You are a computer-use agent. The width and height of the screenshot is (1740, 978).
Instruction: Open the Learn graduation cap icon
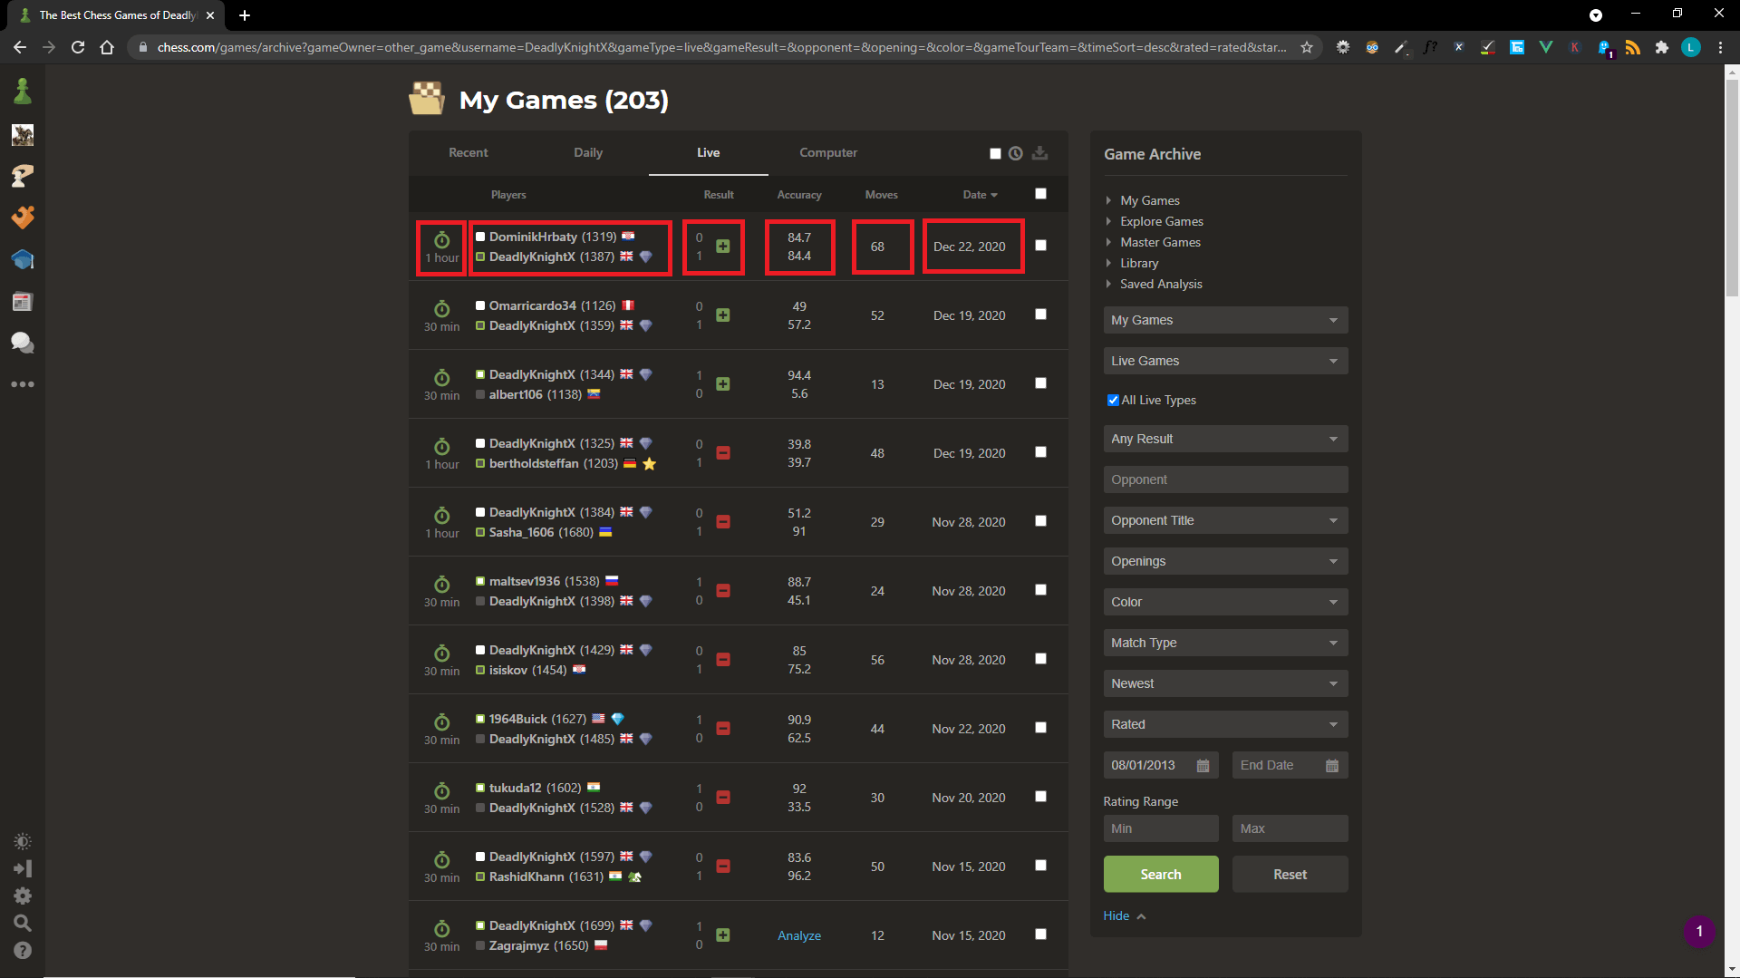[23, 260]
